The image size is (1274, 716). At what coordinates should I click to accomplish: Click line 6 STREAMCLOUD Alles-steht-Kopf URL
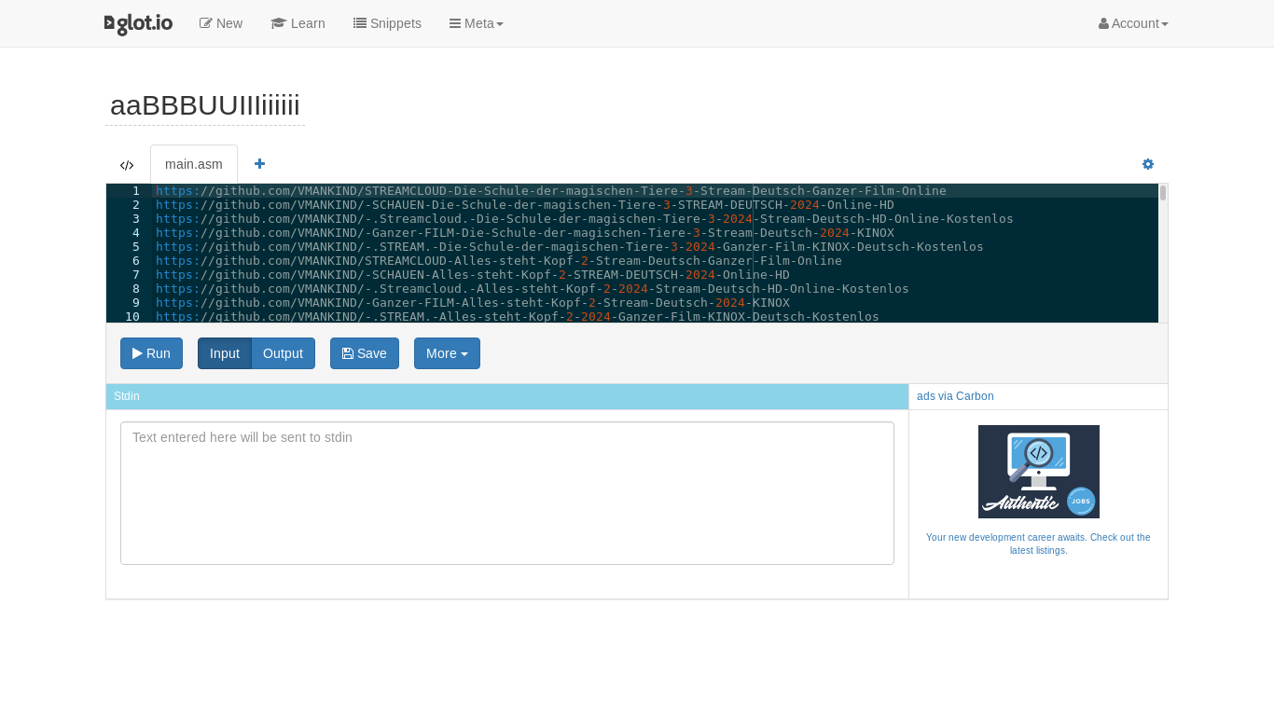point(499,261)
